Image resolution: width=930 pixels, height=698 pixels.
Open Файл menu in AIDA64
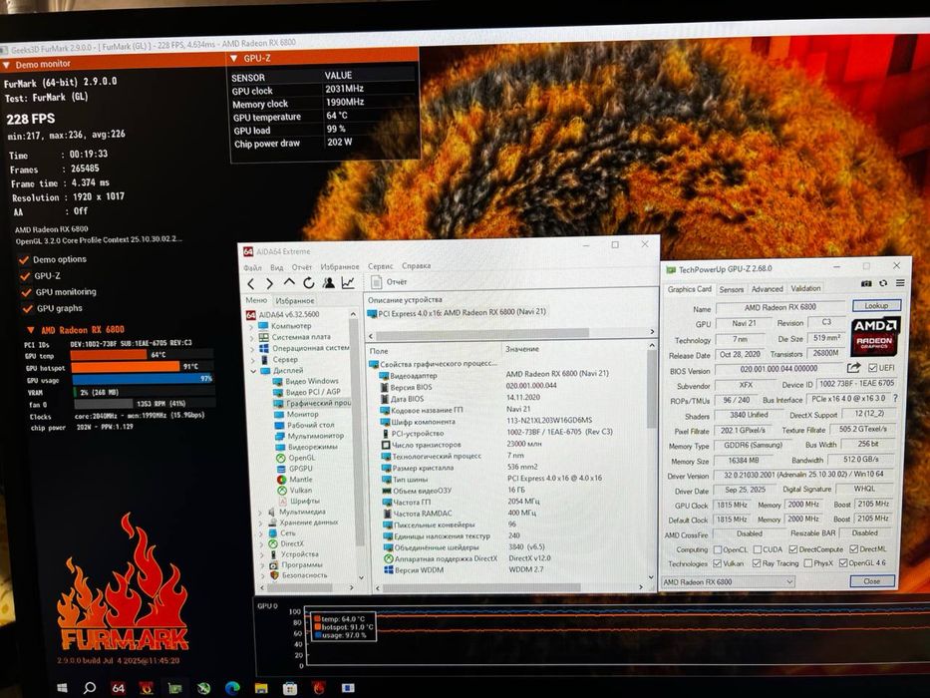coord(252,267)
